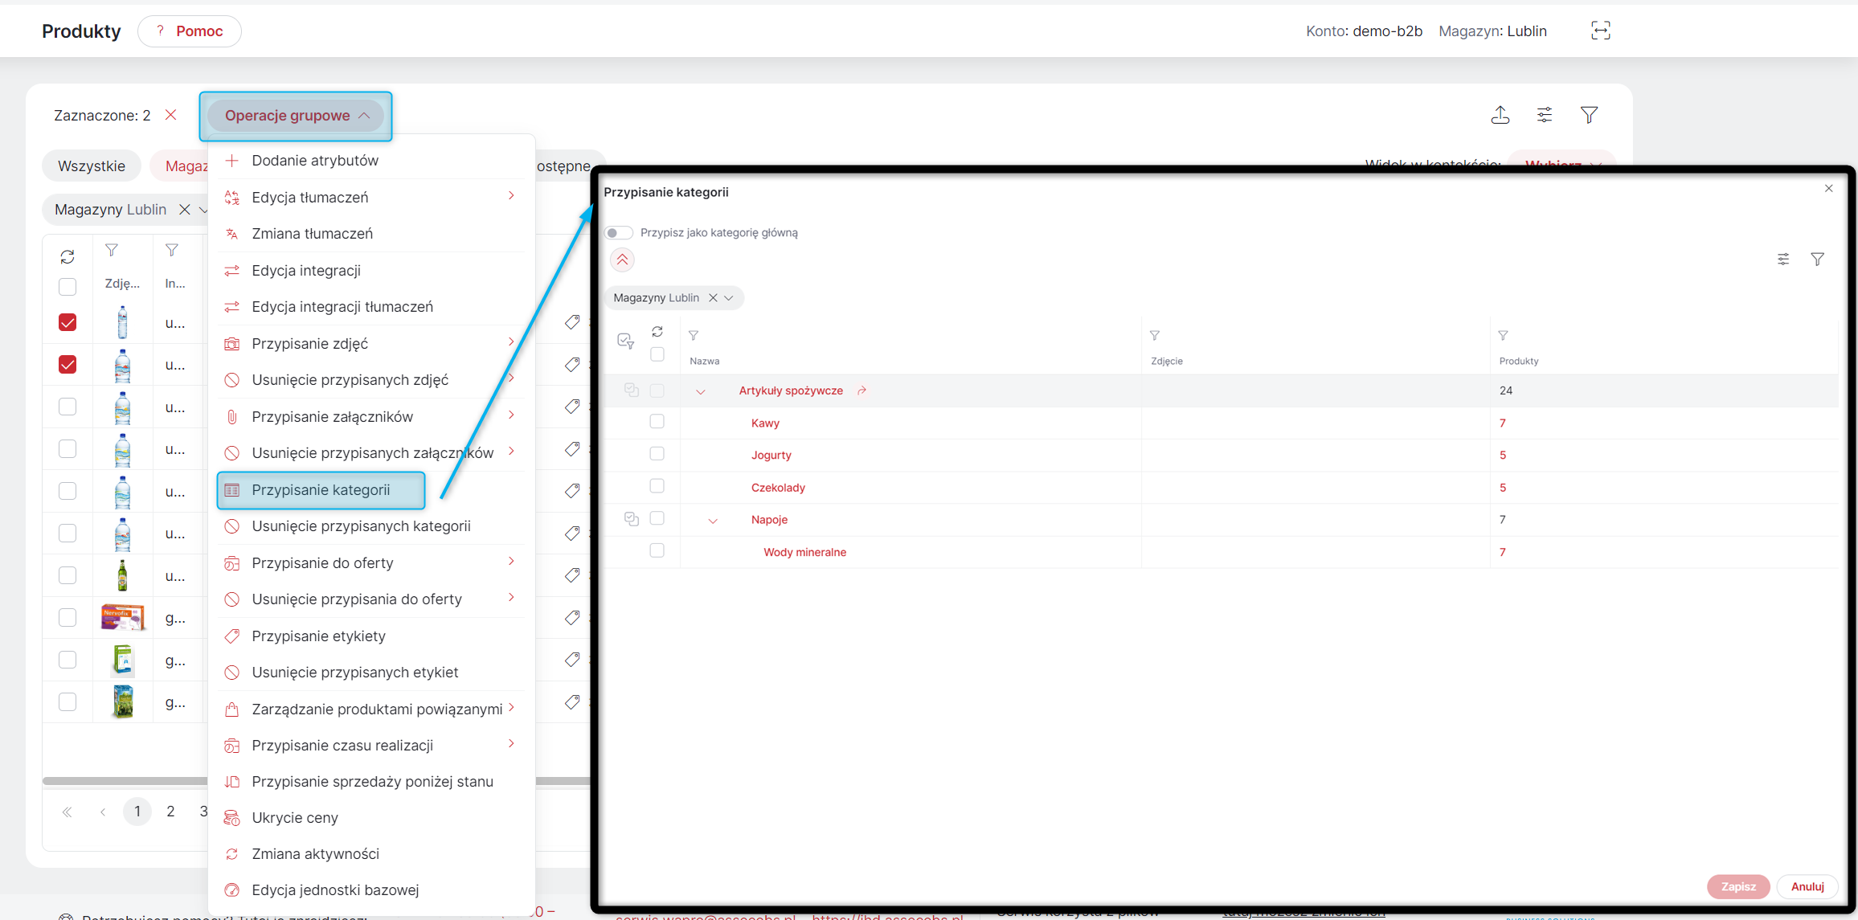Check the Czekolady category checkbox

click(657, 485)
